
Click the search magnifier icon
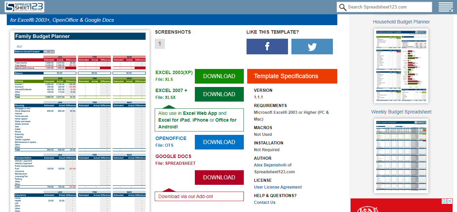(x=342, y=7)
